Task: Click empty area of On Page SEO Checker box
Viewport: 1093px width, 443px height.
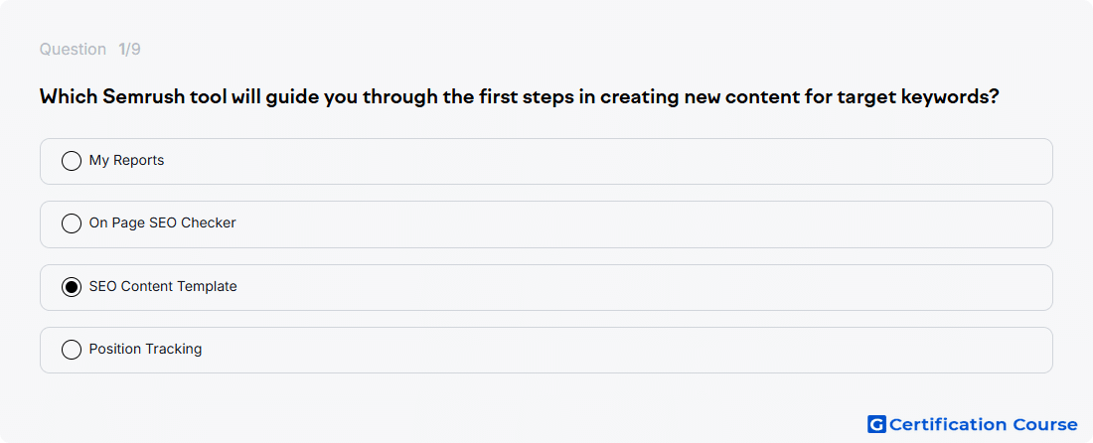Action: [641, 224]
